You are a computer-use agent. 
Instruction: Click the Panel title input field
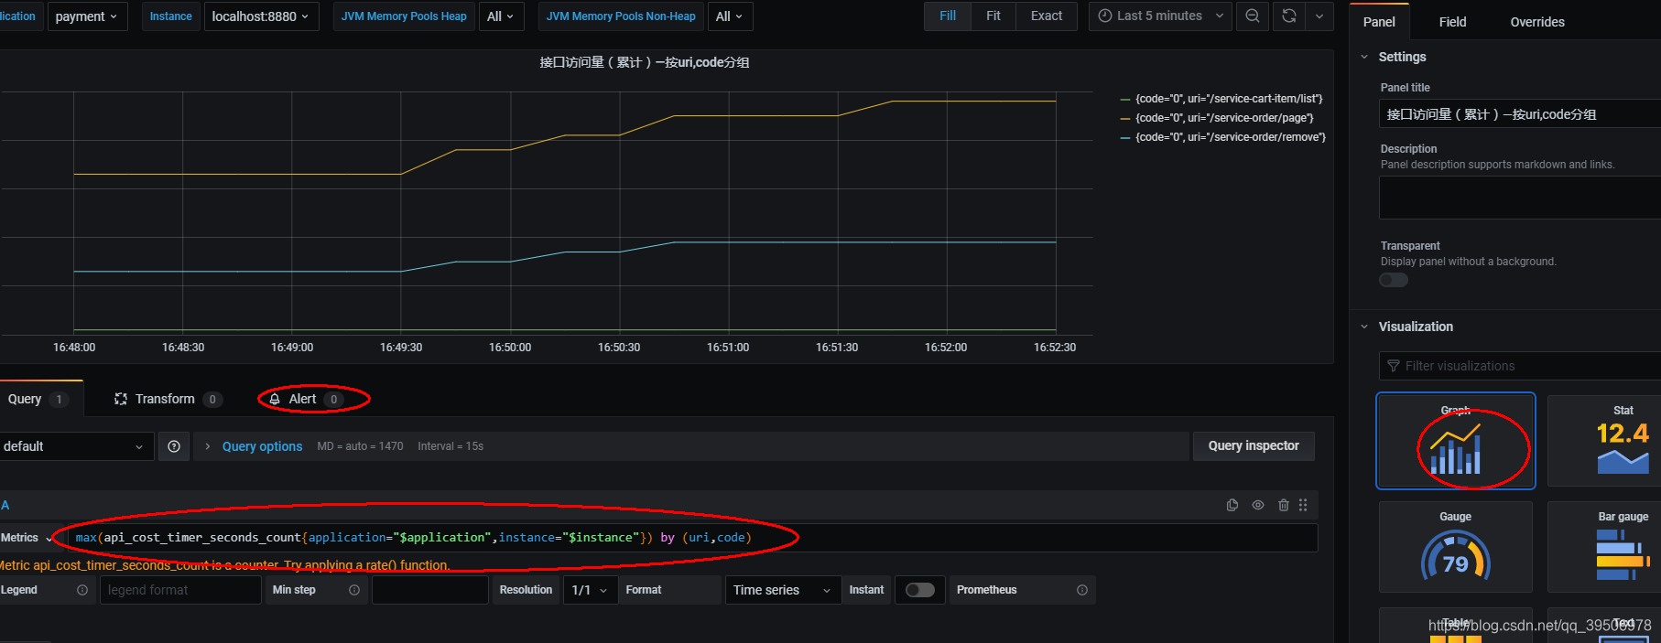[x=1520, y=114]
